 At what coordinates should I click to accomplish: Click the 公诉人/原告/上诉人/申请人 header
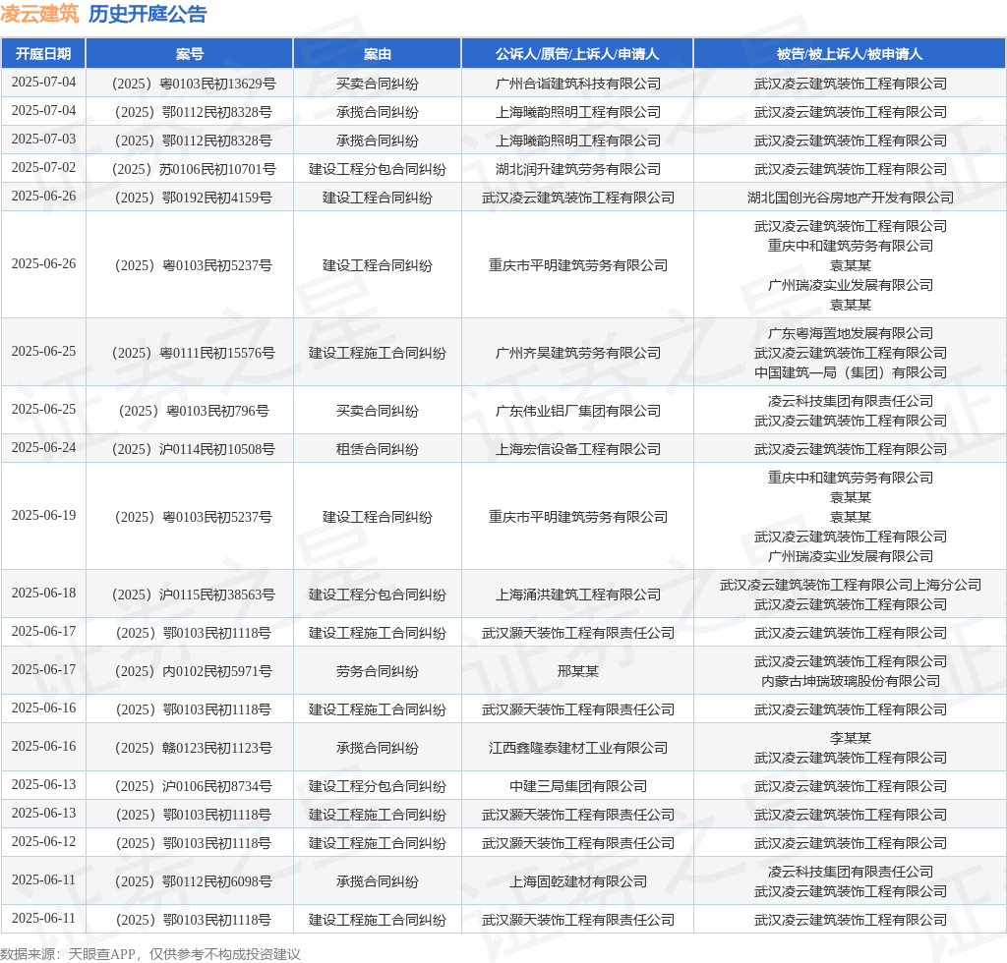pos(577,54)
